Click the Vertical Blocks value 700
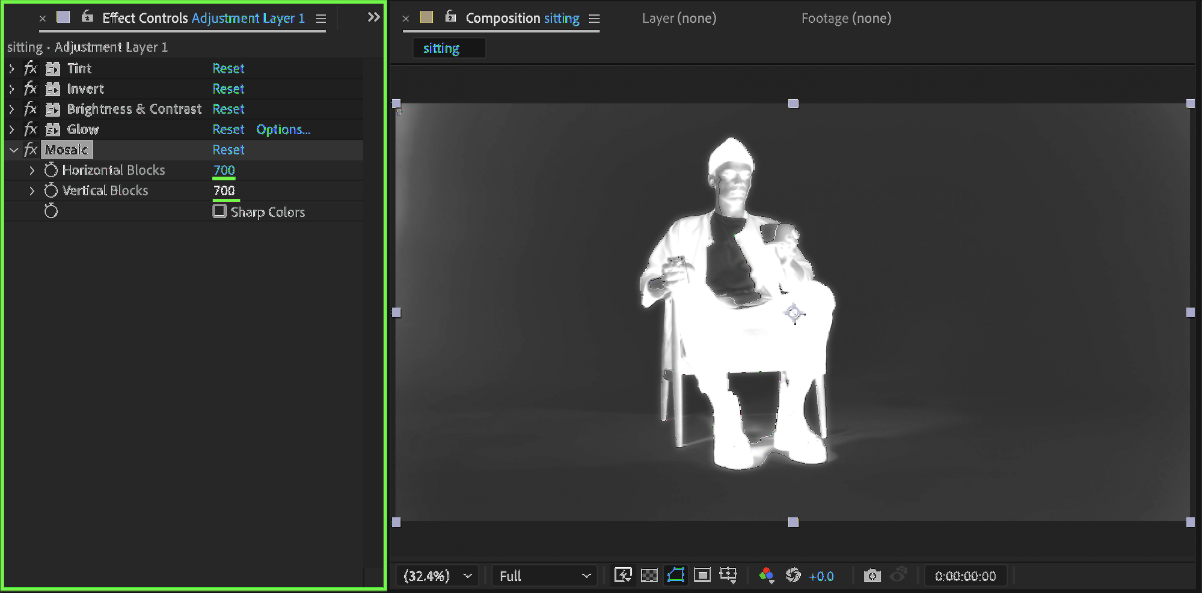 [x=224, y=191]
